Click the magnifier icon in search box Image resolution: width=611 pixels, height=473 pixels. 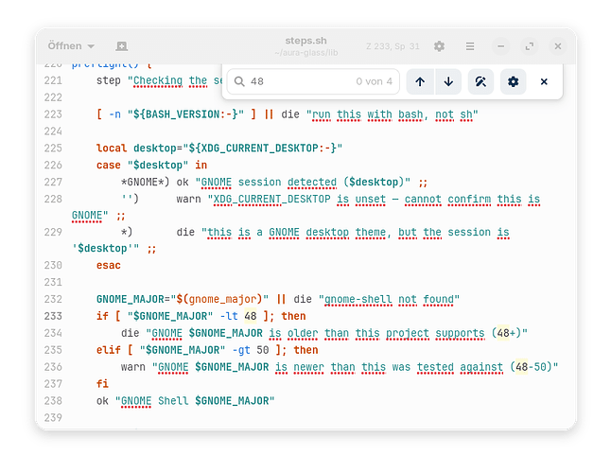(239, 81)
